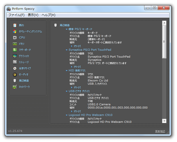
Task: Open the 要約 summary icon in sidebar
Action: (x=15, y=25)
